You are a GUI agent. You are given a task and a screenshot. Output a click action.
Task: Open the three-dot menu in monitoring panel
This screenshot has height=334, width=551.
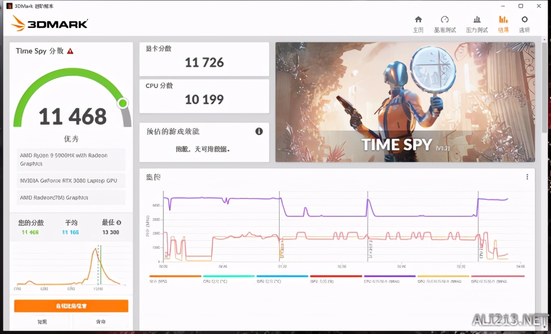pyautogui.click(x=527, y=177)
